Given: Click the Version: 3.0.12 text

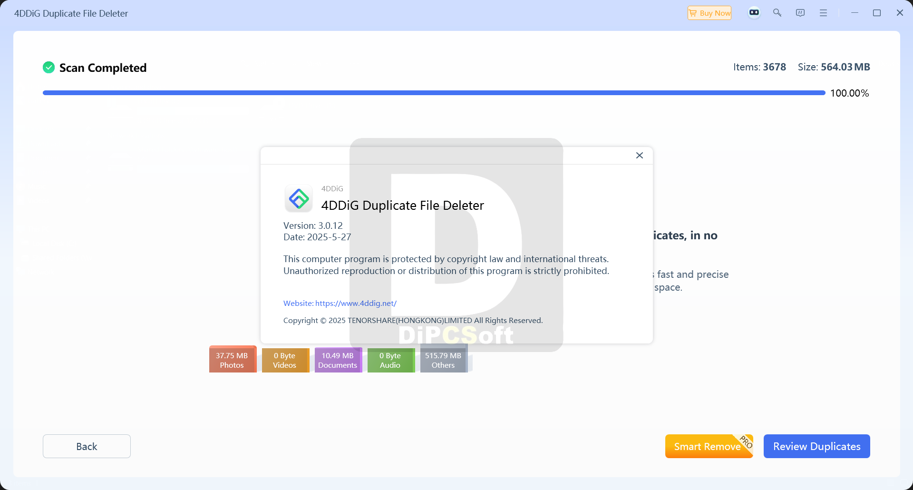Looking at the screenshot, I should point(313,225).
